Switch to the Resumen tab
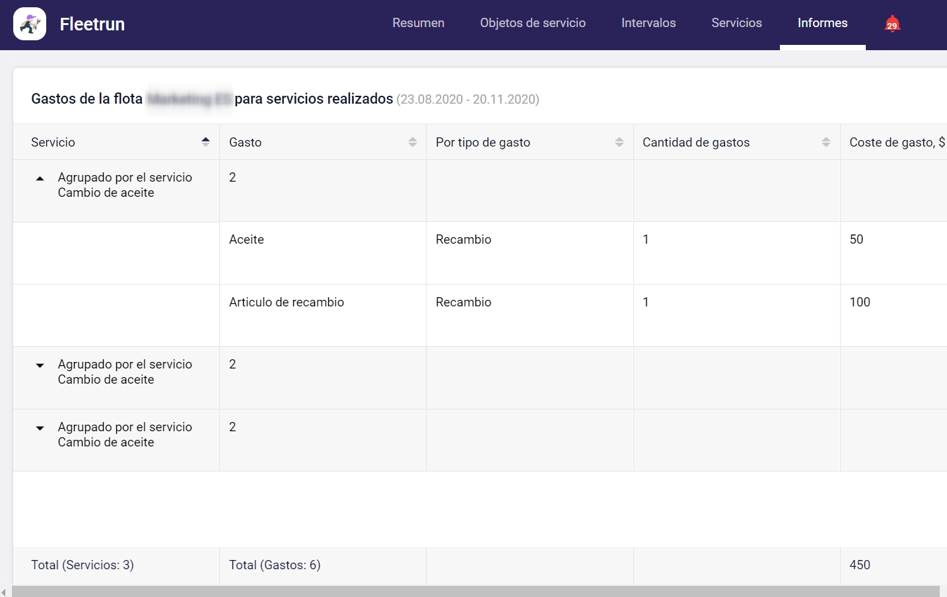The width and height of the screenshot is (947, 597). tap(418, 23)
